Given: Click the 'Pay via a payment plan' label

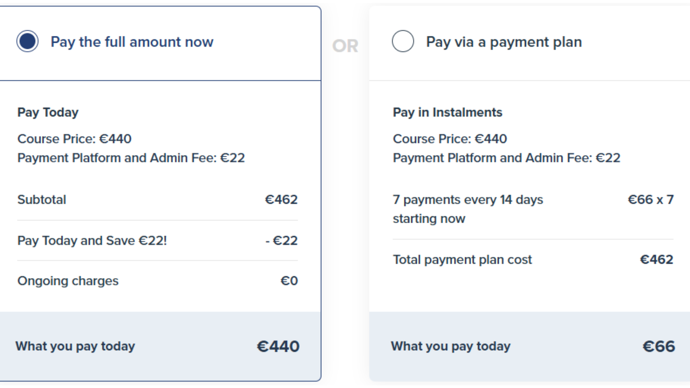Looking at the screenshot, I should [x=504, y=42].
